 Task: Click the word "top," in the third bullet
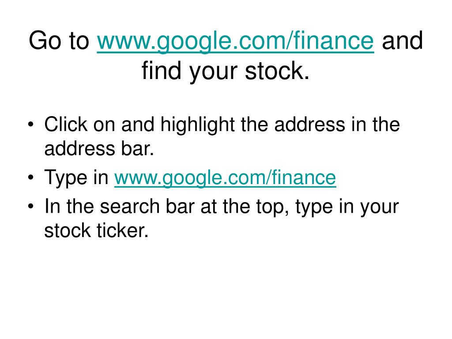271,206
